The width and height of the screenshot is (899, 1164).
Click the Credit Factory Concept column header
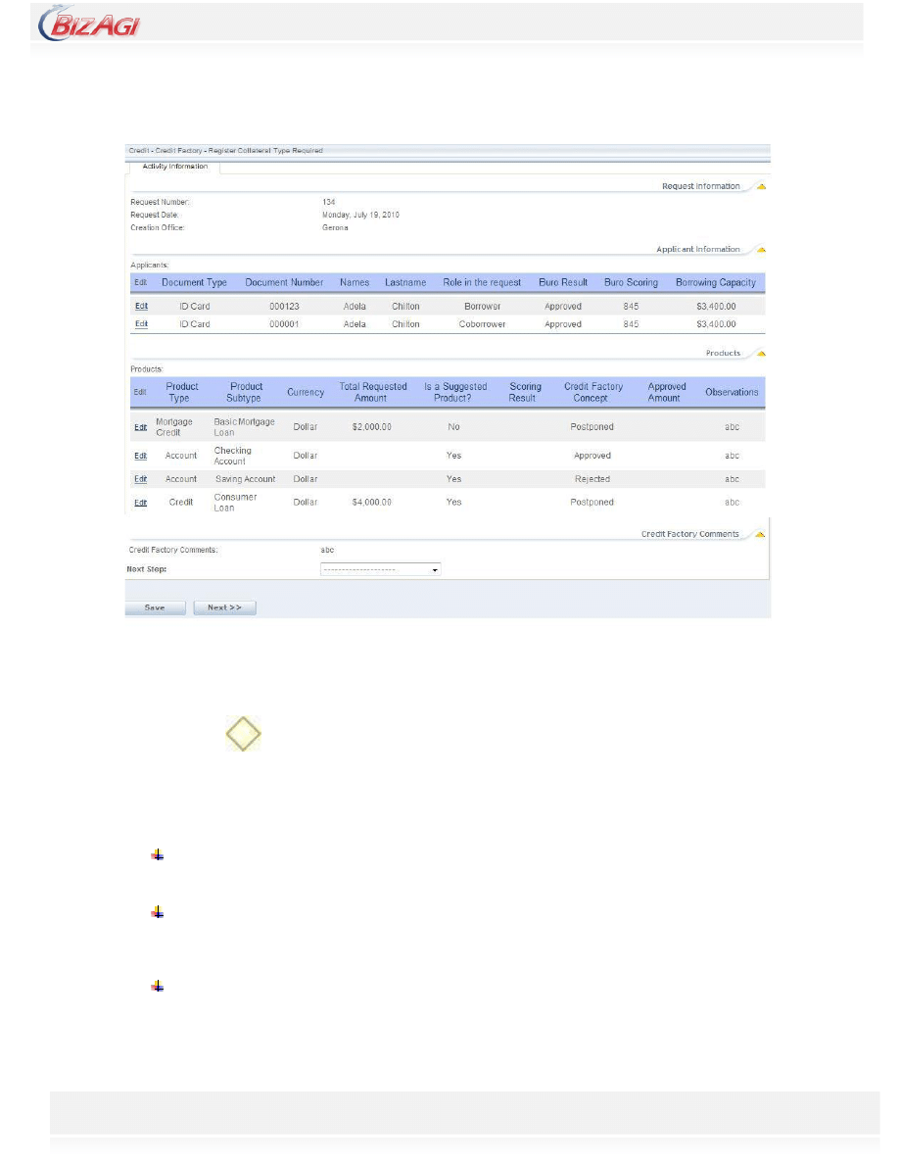point(592,392)
